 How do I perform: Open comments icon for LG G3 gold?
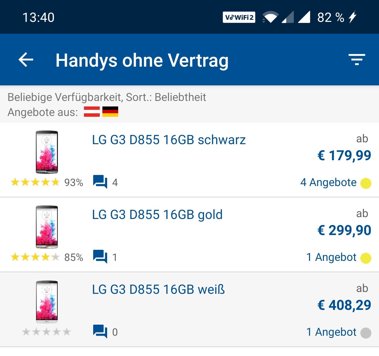(x=100, y=257)
